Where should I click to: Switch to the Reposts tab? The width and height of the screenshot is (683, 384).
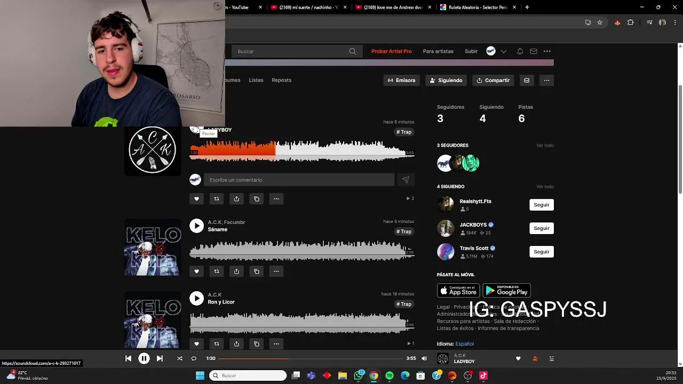pos(282,80)
